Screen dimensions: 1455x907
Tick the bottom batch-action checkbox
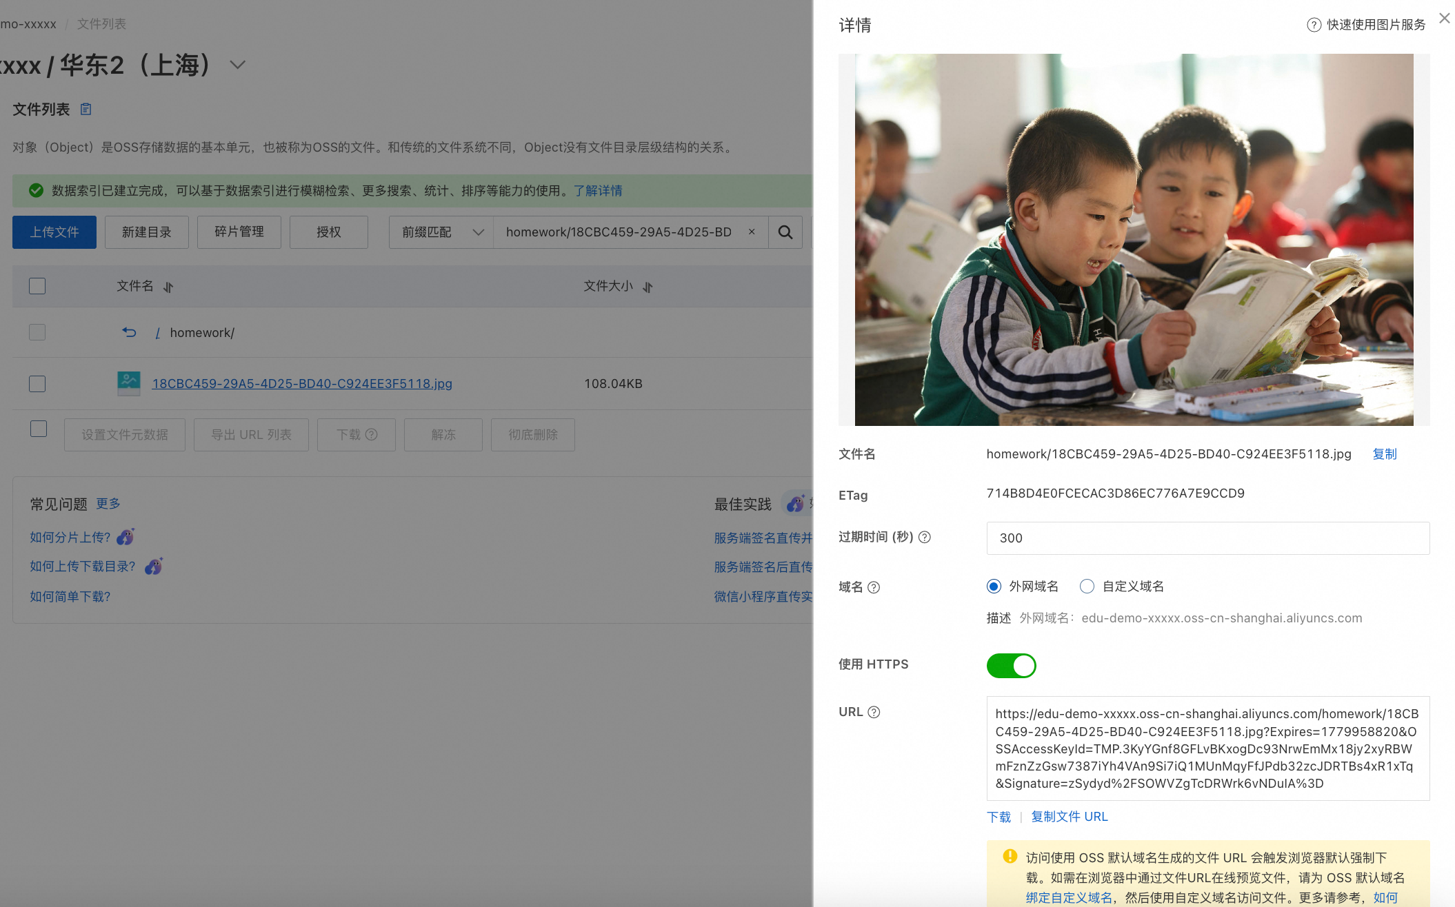(39, 429)
